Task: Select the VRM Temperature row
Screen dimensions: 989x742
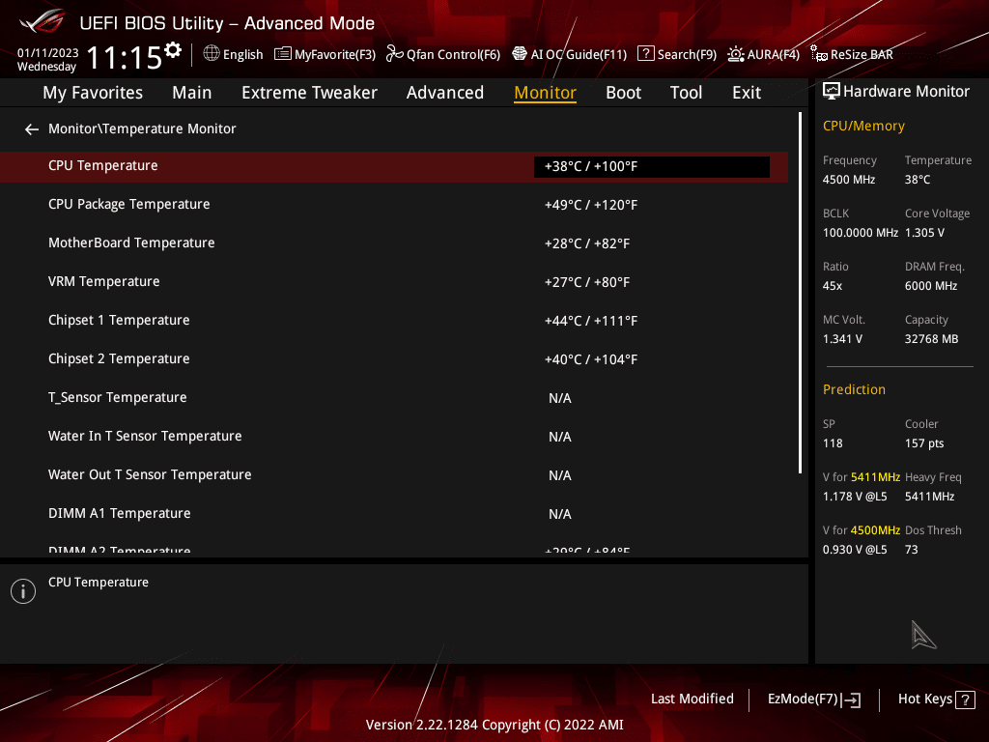Action: (394, 282)
